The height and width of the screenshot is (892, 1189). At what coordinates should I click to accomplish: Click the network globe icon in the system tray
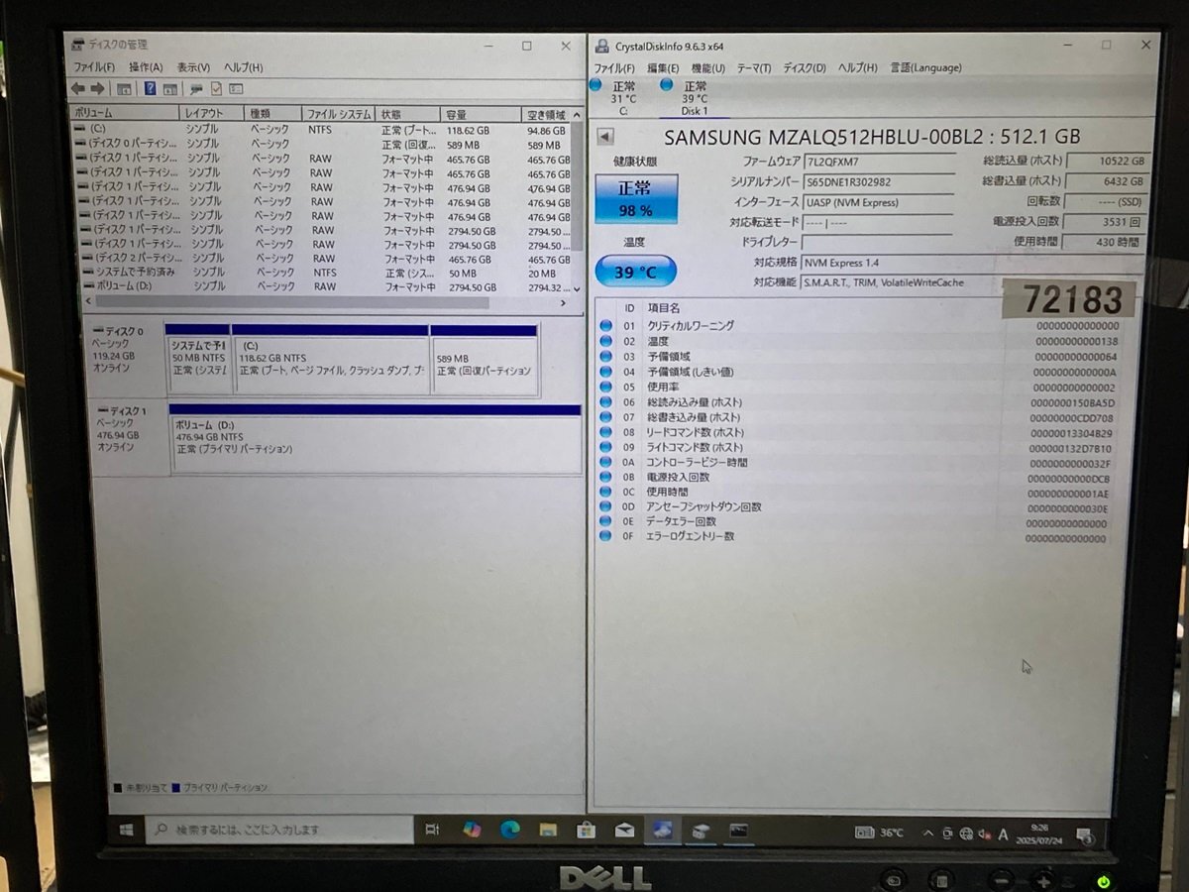tap(966, 834)
